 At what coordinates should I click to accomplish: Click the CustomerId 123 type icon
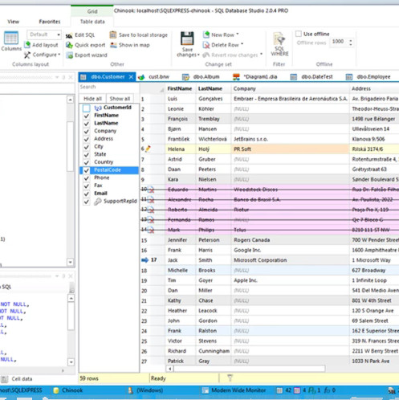98,108
